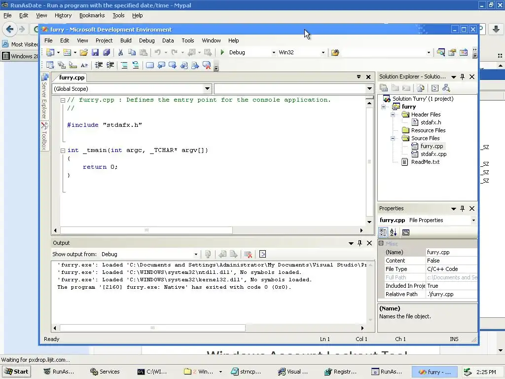The height and width of the screenshot is (379, 505).
Task: Open the Debug configuration dropdown
Action: click(274, 52)
